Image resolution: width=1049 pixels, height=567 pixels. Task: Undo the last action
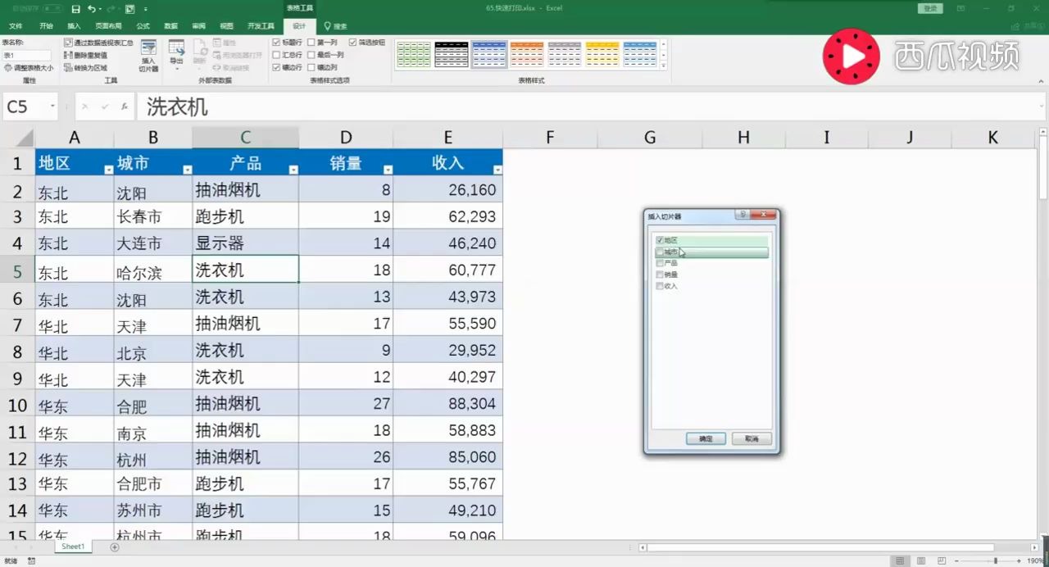pos(91,9)
